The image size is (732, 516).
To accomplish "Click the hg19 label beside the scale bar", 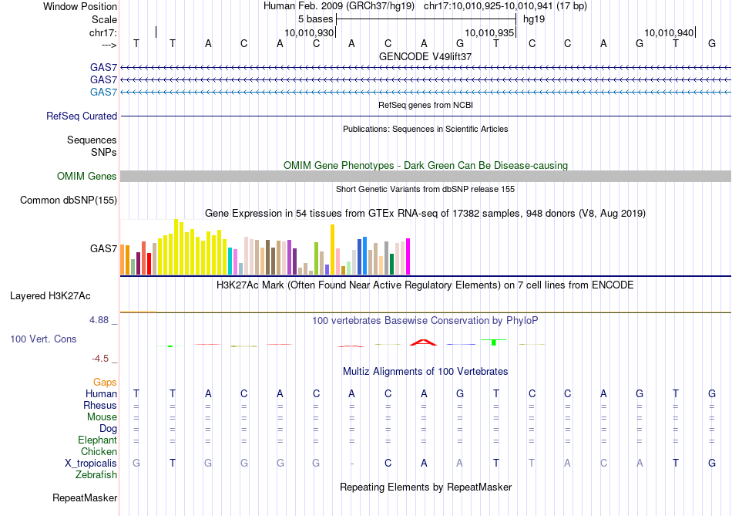I will (x=534, y=19).
